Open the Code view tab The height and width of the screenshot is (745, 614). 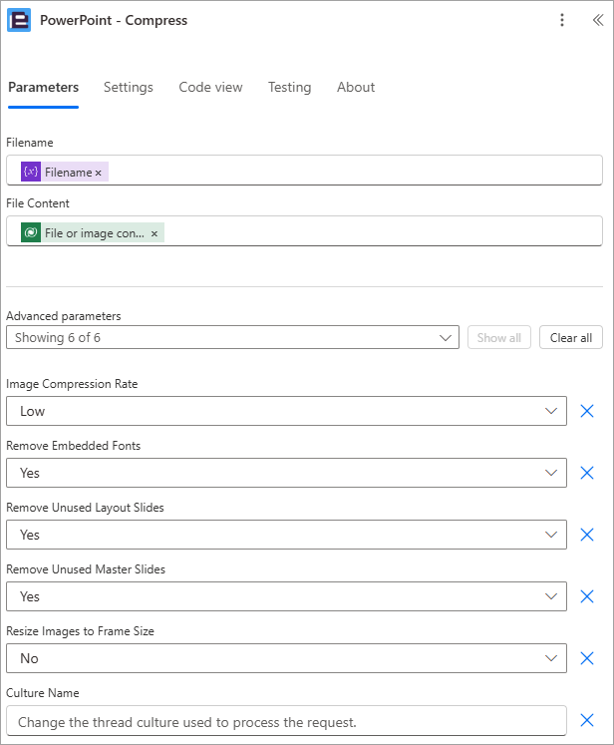click(210, 88)
